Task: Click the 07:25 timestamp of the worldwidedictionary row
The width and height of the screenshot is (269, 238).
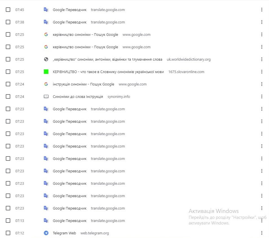Action: tap(19, 60)
